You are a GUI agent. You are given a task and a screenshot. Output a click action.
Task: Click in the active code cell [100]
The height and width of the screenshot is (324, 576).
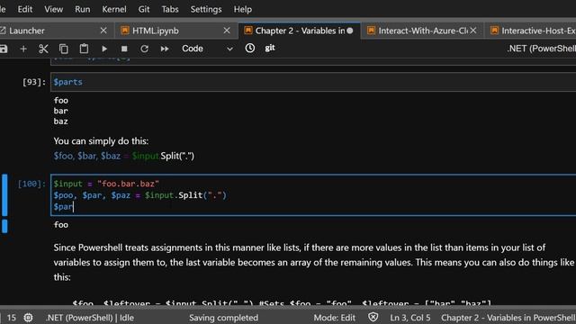point(313,195)
